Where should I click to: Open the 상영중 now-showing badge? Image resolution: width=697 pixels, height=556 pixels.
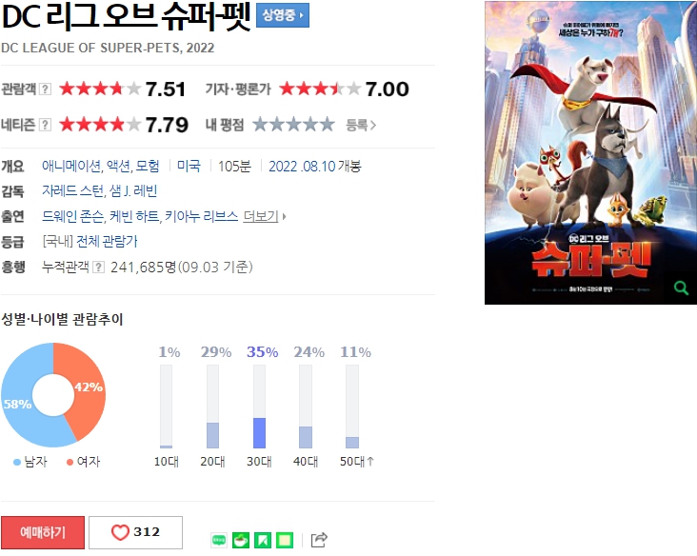[x=283, y=15]
